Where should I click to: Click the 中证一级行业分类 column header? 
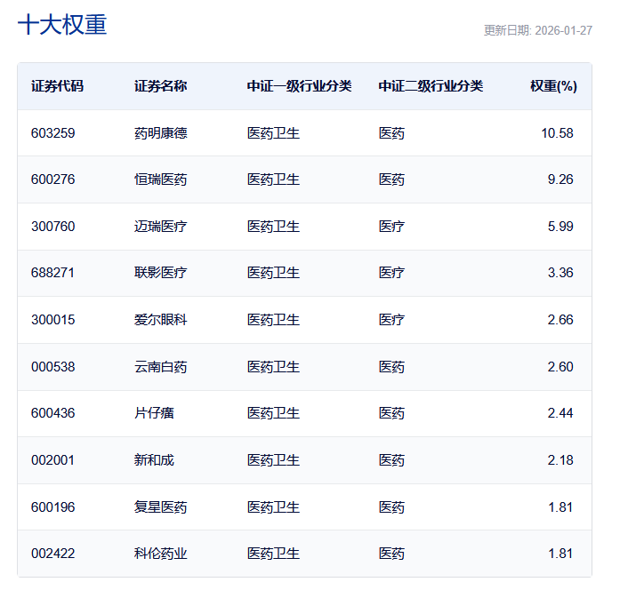pos(299,86)
